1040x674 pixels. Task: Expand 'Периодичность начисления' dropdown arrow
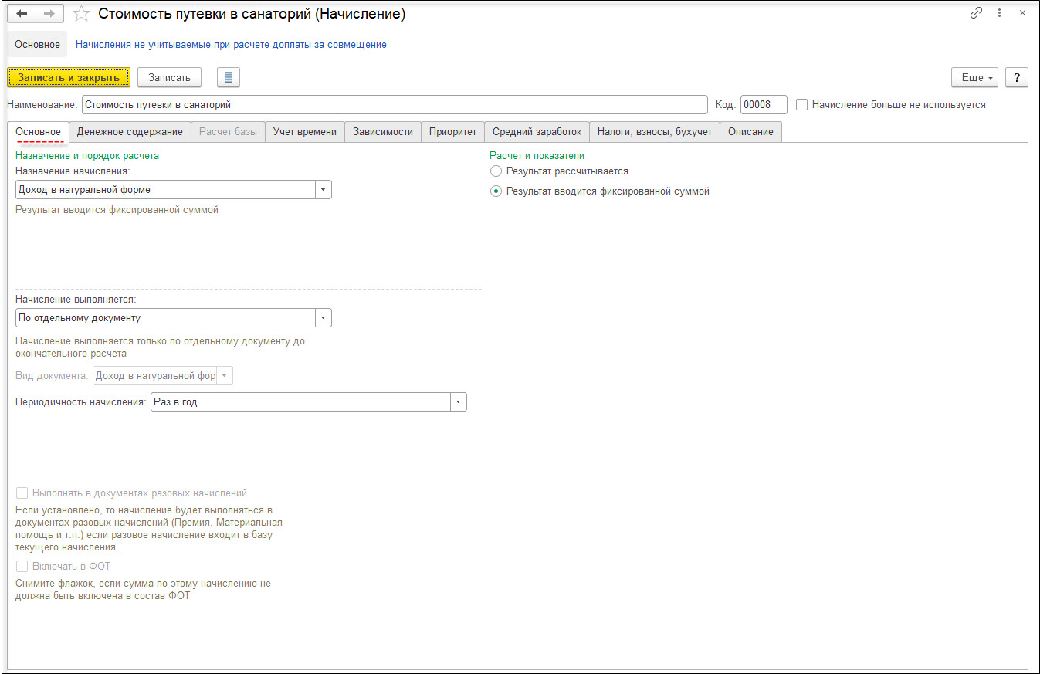coord(459,401)
